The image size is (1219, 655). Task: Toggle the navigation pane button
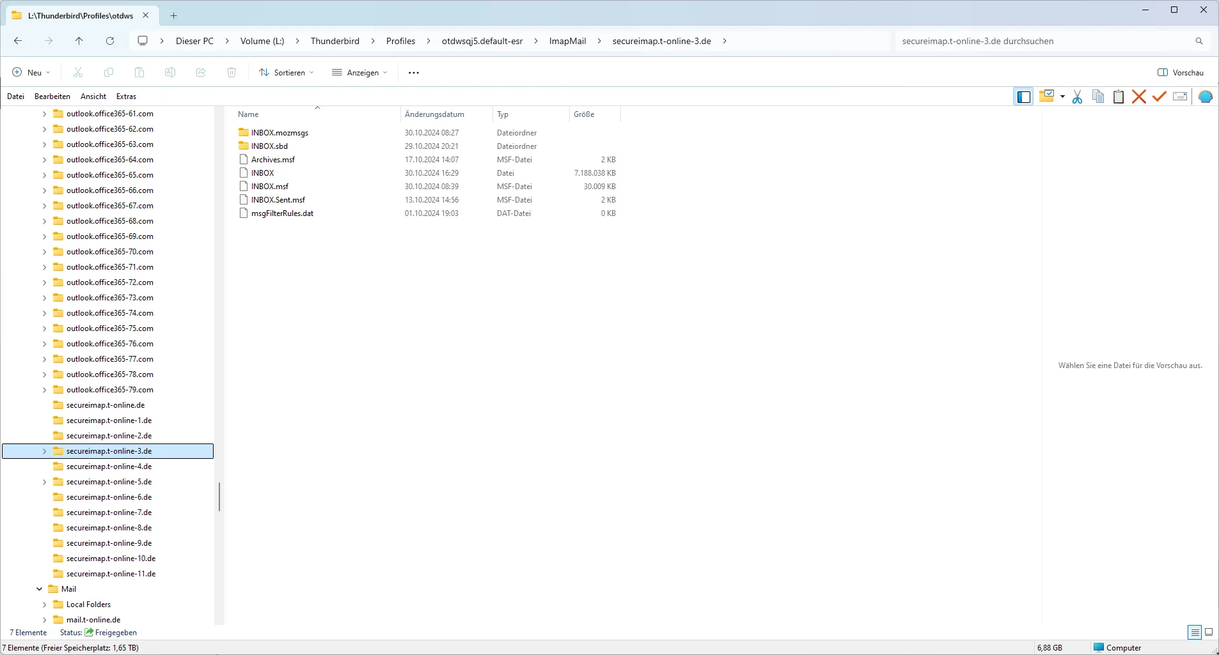pyautogui.click(x=1023, y=96)
